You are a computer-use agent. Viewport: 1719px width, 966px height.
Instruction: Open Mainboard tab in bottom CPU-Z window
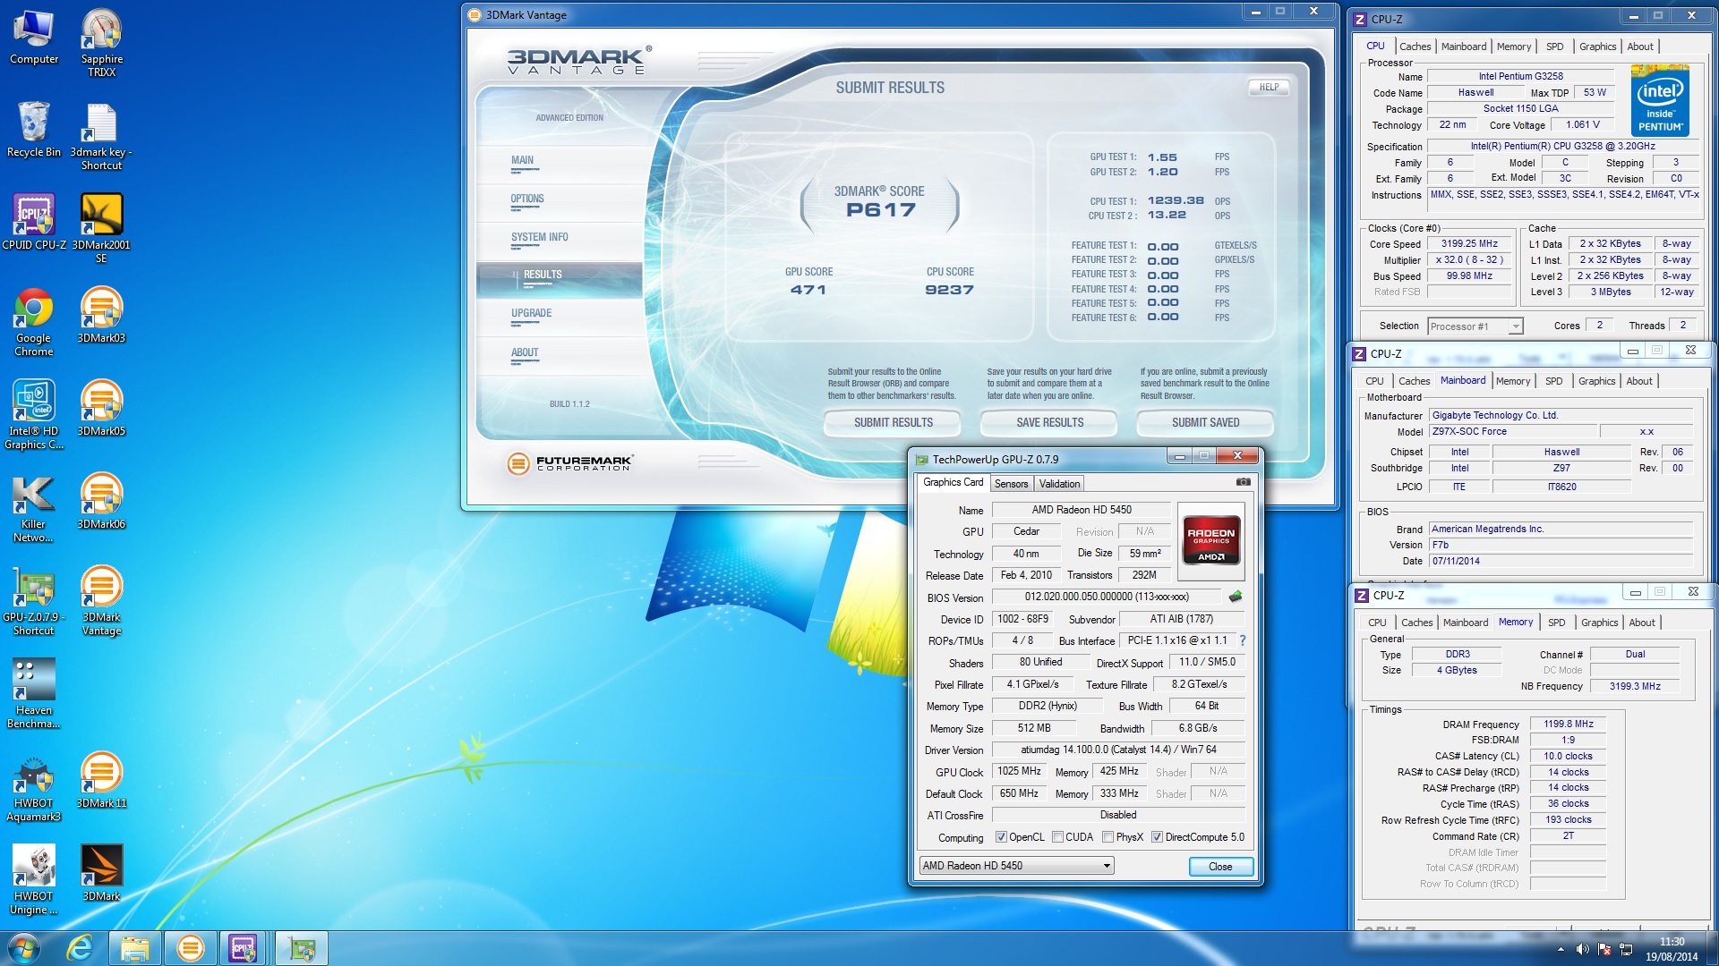(x=1466, y=623)
